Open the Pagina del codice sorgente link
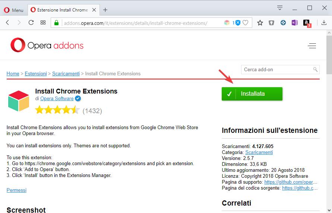 [x=300, y=188]
